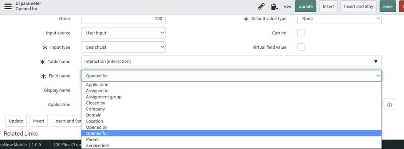Collapse the Field name dropdown
Image resolution: width=404 pixels, height=149 pixels.
tap(231, 76)
